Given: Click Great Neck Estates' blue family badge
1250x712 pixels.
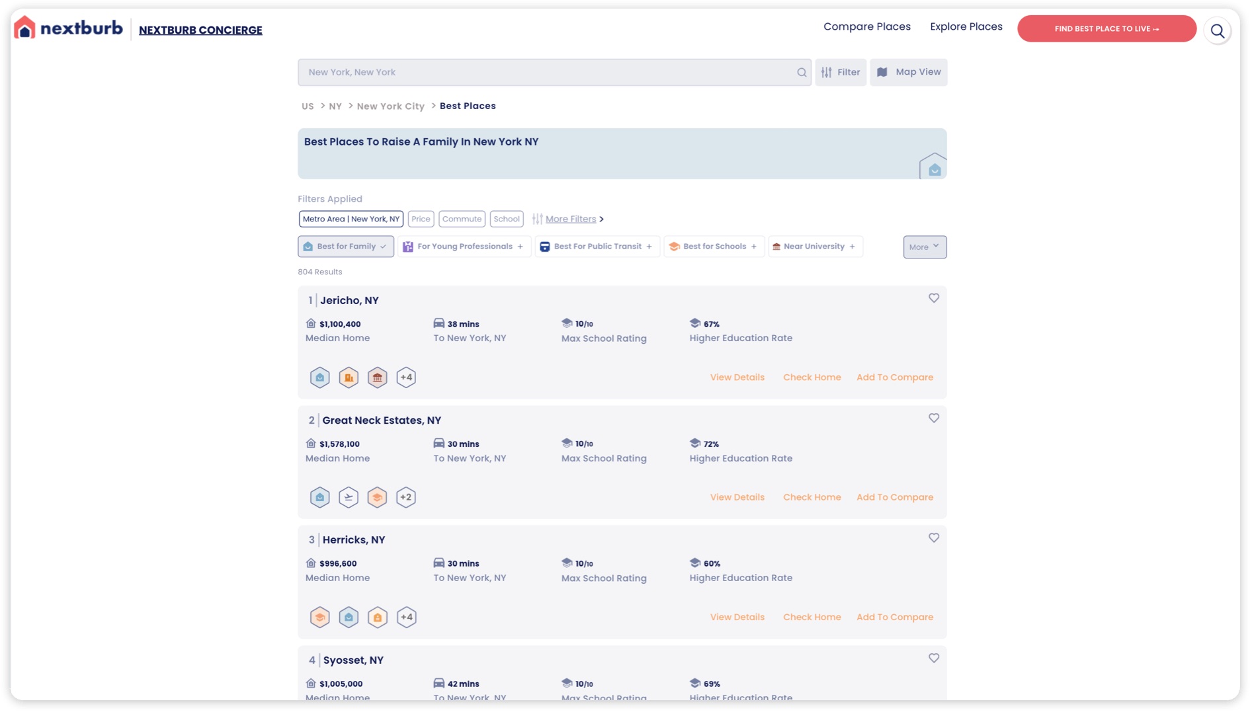Looking at the screenshot, I should 319,497.
